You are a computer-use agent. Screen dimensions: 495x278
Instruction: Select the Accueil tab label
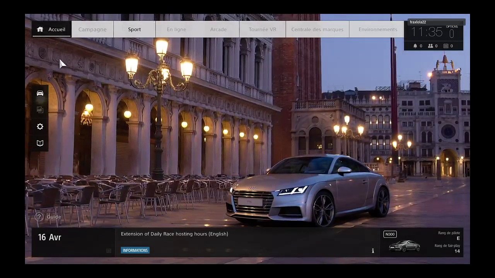point(57,29)
